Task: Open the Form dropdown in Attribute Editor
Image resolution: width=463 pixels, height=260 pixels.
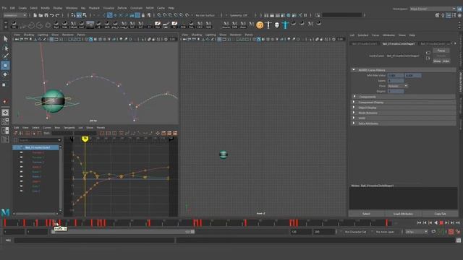Action: (398, 86)
